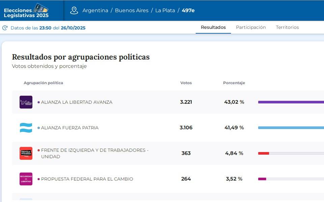324x202 pixels.
Task: Click the Seguridad Libertad party logo
Action: click(x=26, y=179)
